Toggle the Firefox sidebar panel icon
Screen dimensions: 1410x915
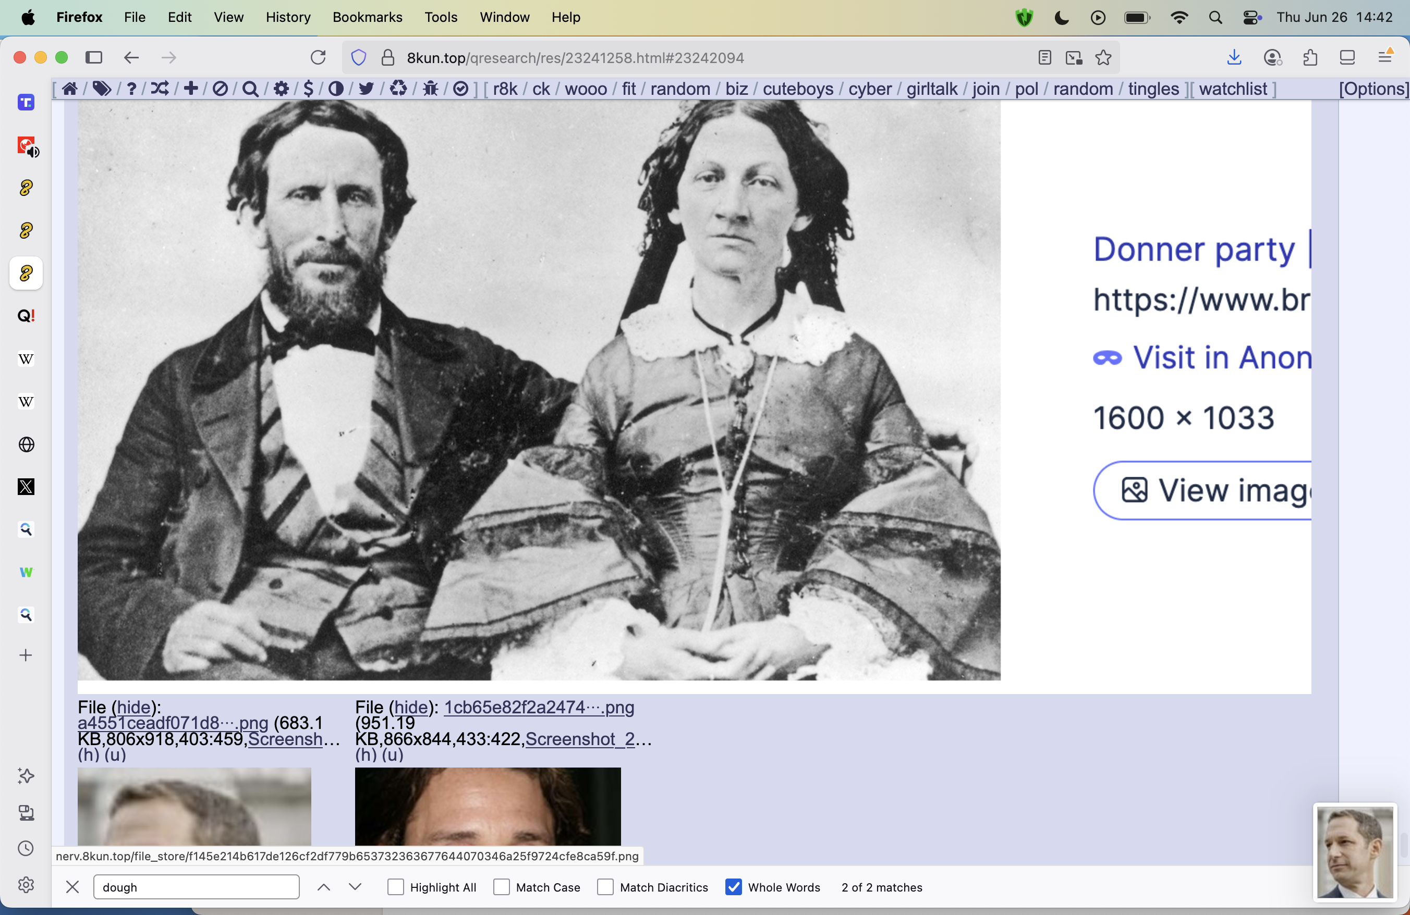click(x=94, y=57)
